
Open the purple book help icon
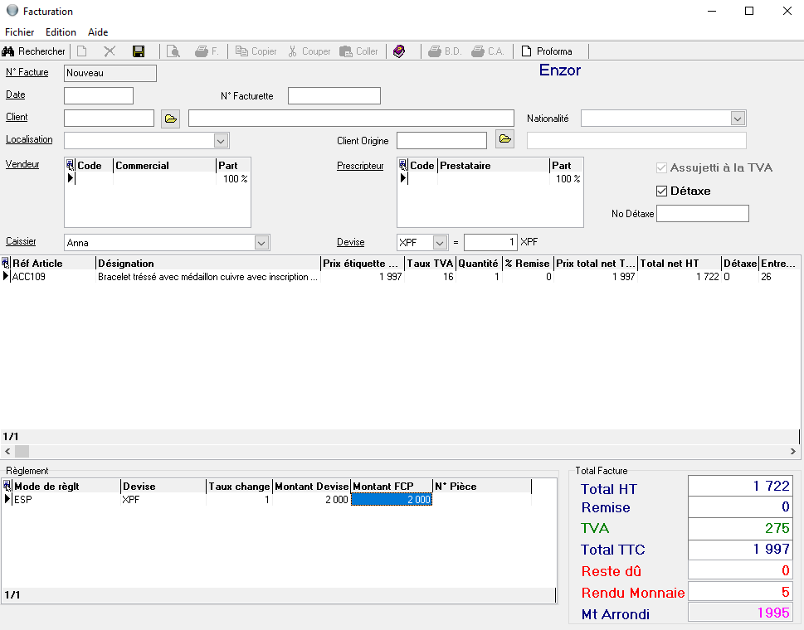pyautogui.click(x=399, y=51)
